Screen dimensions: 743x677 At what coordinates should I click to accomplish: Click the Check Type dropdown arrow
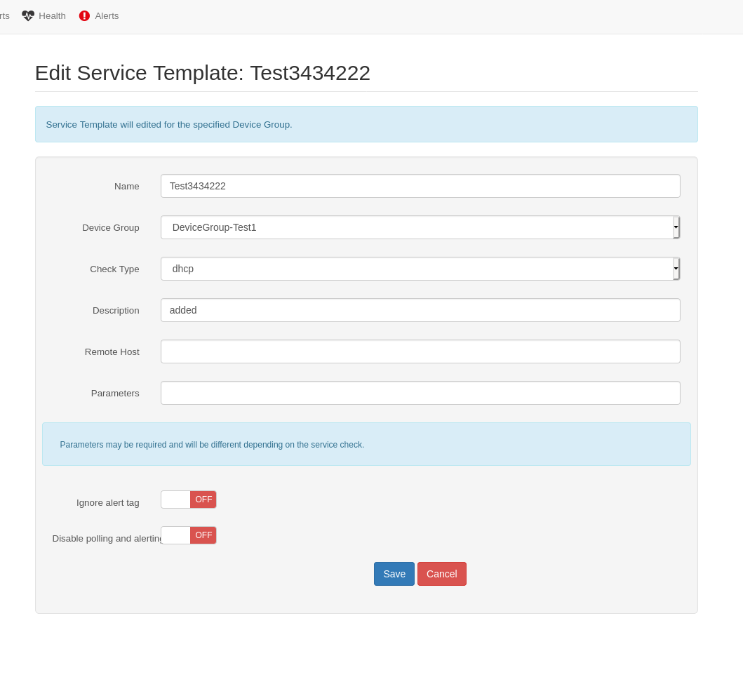click(x=676, y=269)
